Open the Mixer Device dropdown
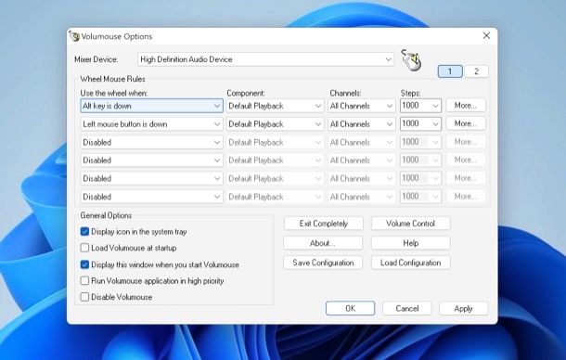The height and width of the screenshot is (360, 566). click(x=265, y=59)
